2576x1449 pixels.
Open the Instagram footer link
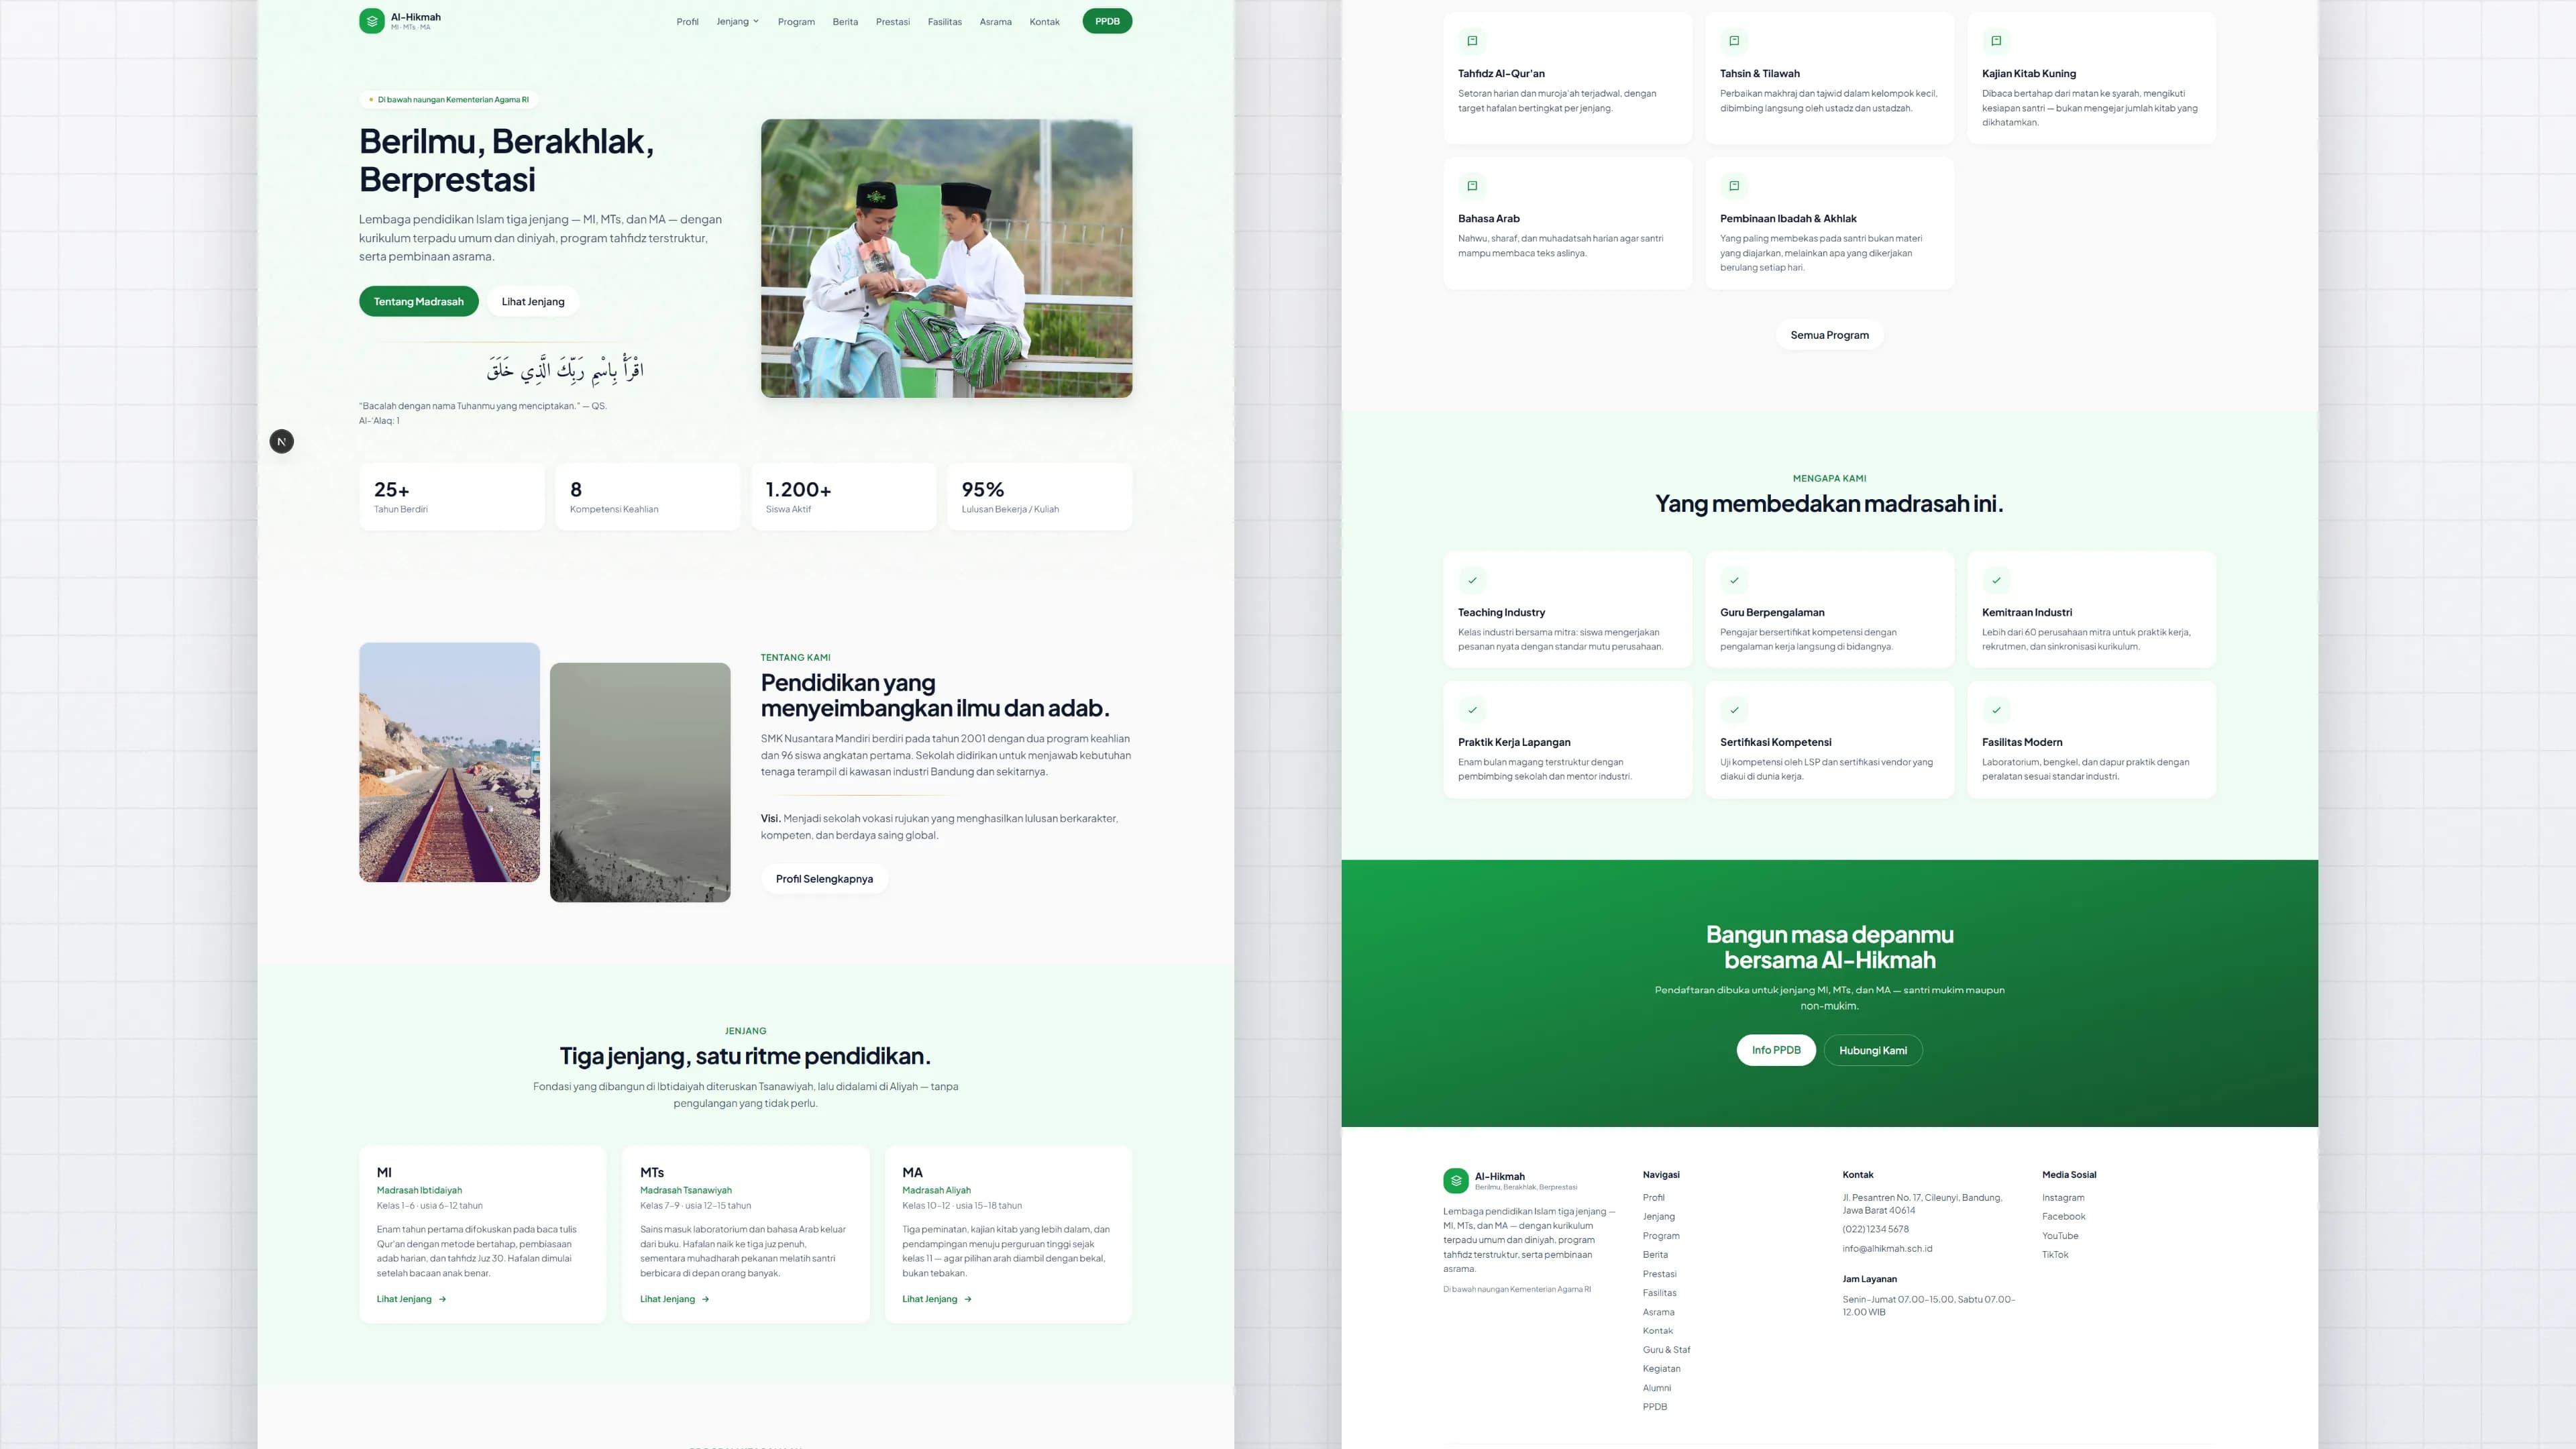click(x=2063, y=1197)
